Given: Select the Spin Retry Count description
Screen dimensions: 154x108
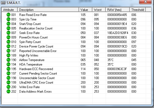Looking at the screenshot, I should pos(30,42).
